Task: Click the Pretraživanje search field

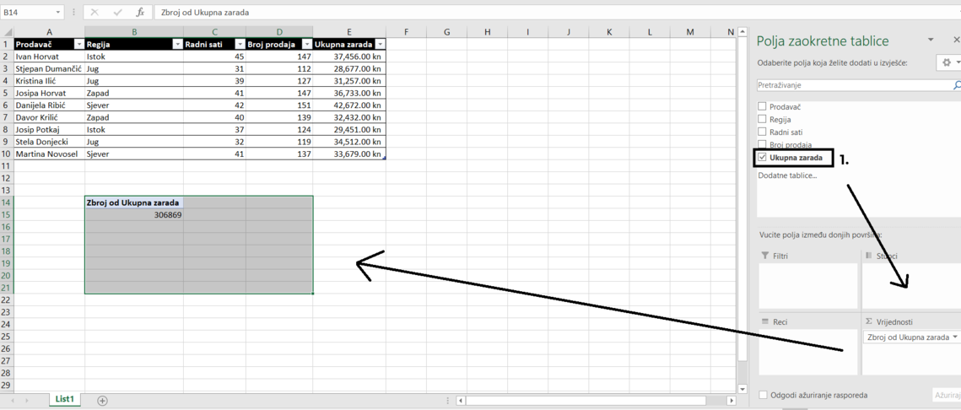Action: pyautogui.click(x=852, y=85)
